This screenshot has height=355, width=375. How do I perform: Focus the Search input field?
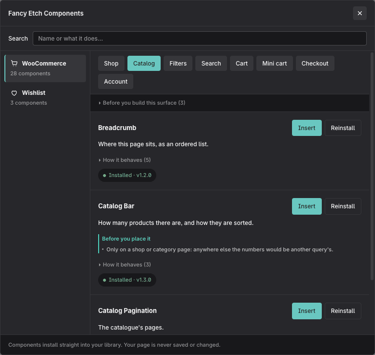(x=199, y=38)
